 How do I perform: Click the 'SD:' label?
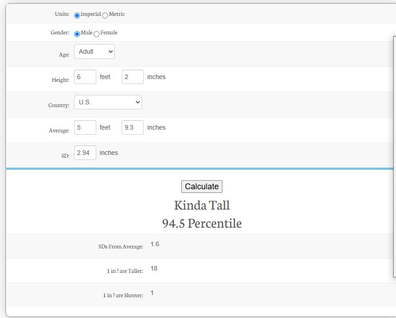coord(65,156)
